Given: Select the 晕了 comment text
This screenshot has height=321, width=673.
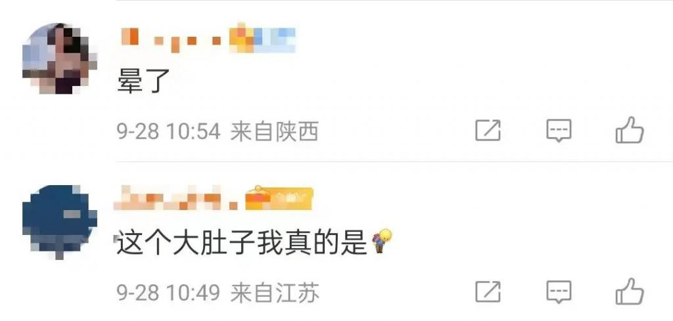Looking at the screenshot, I should (144, 81).
